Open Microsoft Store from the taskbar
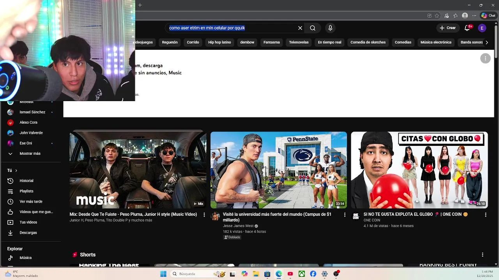This screenshot has height=280, width=499. pyautogui.click(x=267, y=274)
